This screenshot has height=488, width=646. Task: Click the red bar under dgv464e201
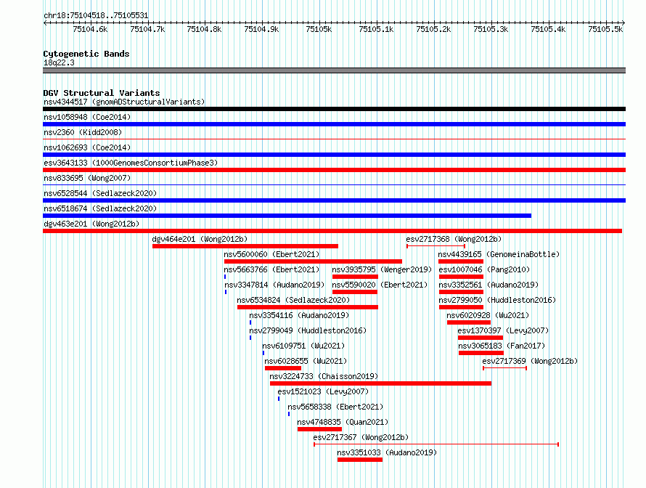[245, 246]
